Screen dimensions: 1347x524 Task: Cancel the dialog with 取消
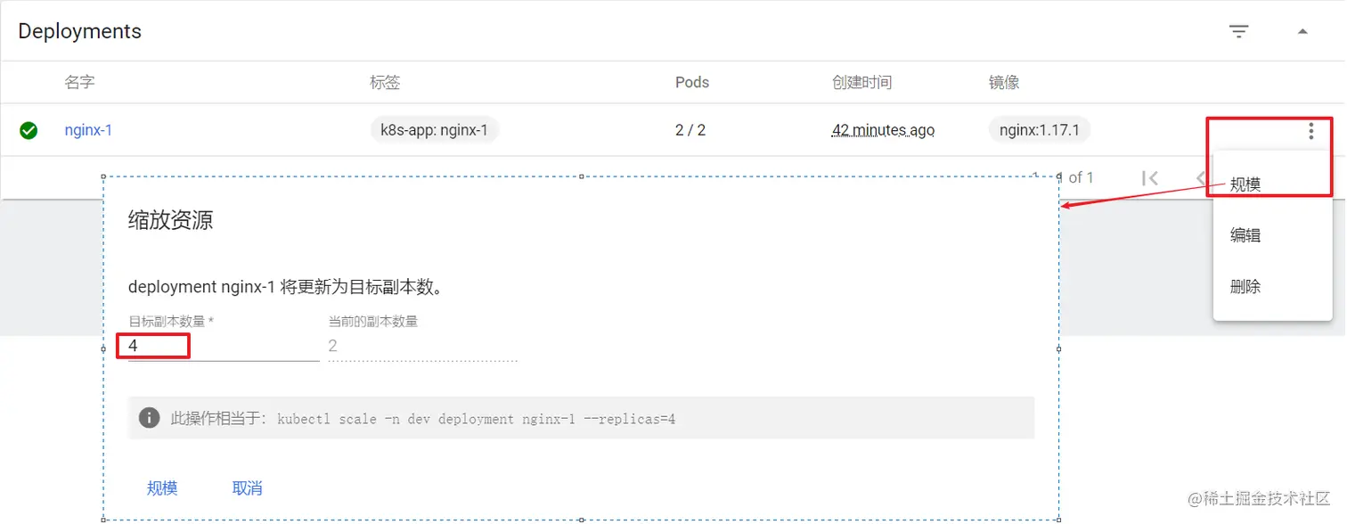tap(248, 487)
